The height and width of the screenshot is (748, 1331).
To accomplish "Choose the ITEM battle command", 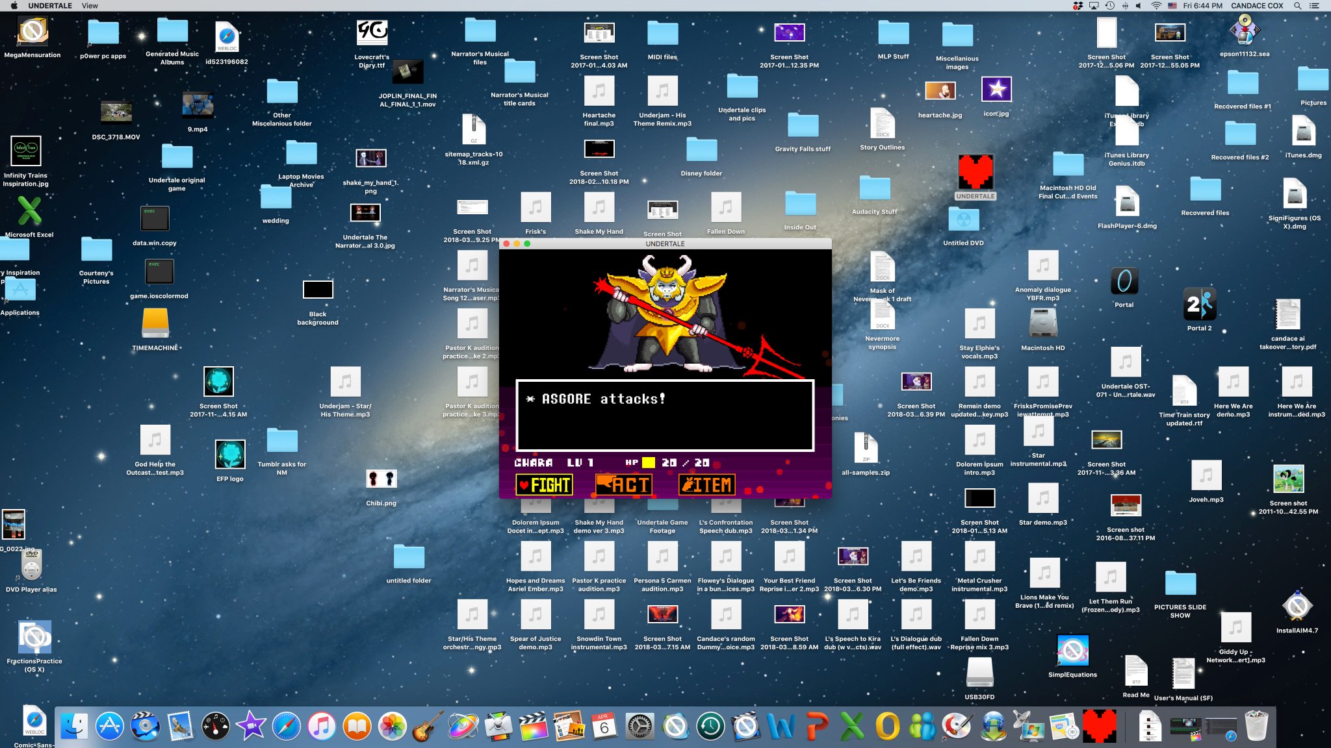I will [707, 485].
